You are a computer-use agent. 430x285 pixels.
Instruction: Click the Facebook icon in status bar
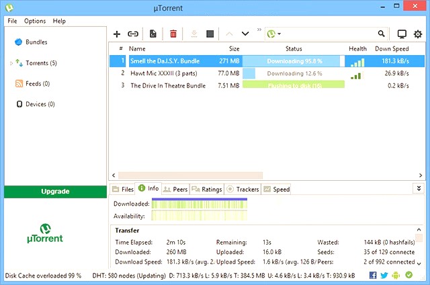pos(373,275)
